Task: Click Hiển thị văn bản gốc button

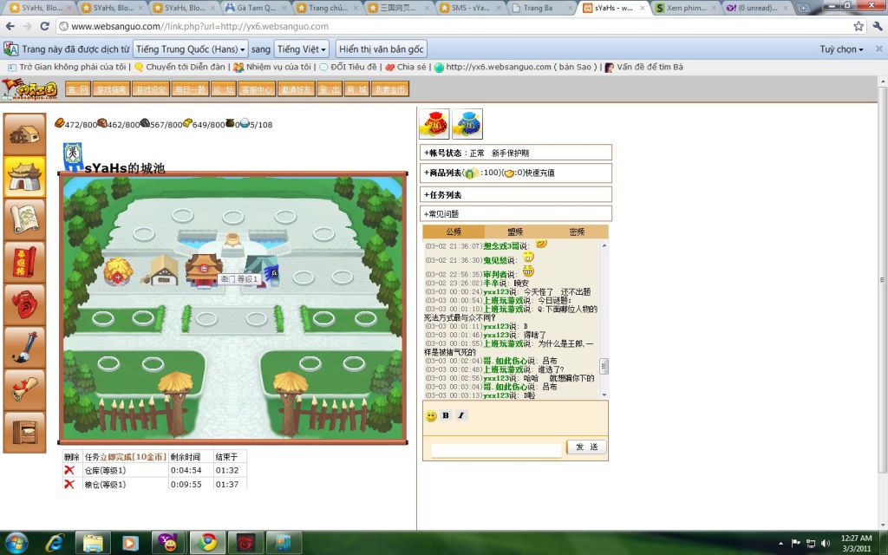Action: [x=382, y=49]
